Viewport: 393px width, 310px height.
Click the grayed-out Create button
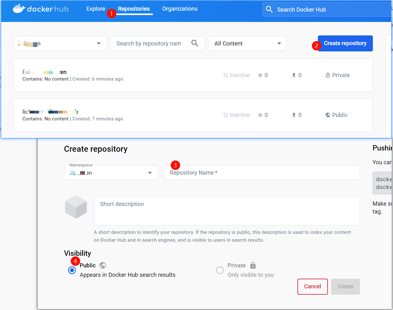point(346,286)
